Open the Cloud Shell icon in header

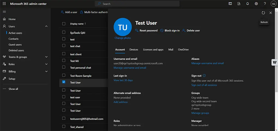(230, 4)
